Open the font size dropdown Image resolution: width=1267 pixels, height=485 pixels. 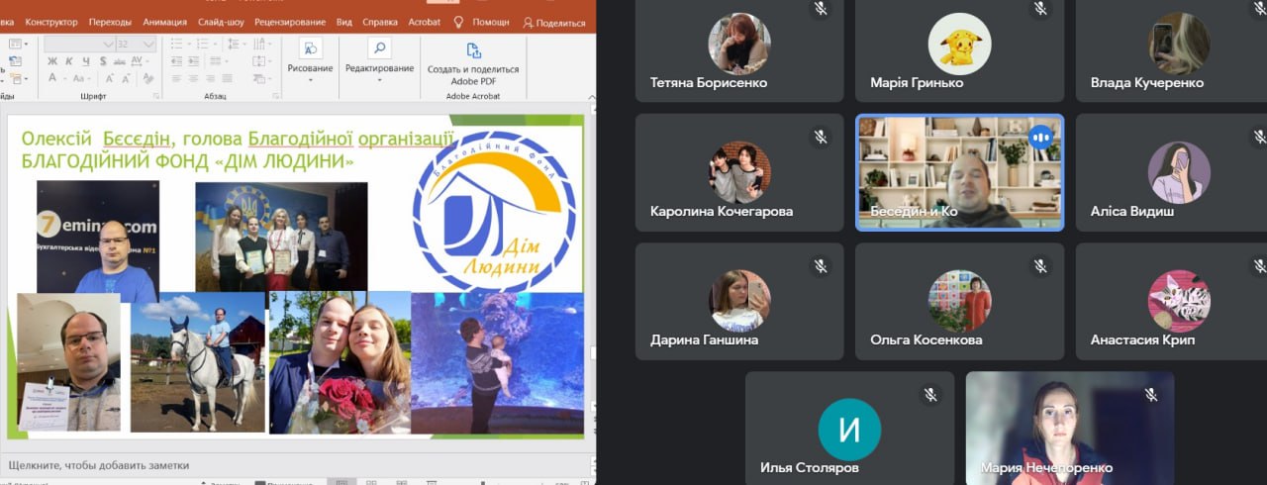[149, 45]
